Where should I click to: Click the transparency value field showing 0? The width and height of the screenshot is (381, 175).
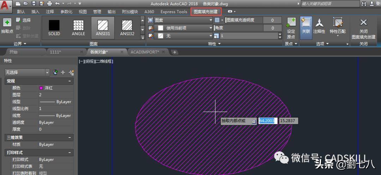272,20
